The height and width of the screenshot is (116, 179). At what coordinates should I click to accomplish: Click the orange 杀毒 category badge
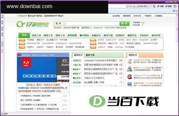tap(22, 40)
